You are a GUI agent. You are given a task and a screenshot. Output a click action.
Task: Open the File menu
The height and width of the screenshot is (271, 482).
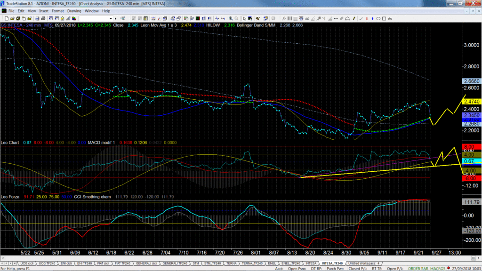pos(11,11)
